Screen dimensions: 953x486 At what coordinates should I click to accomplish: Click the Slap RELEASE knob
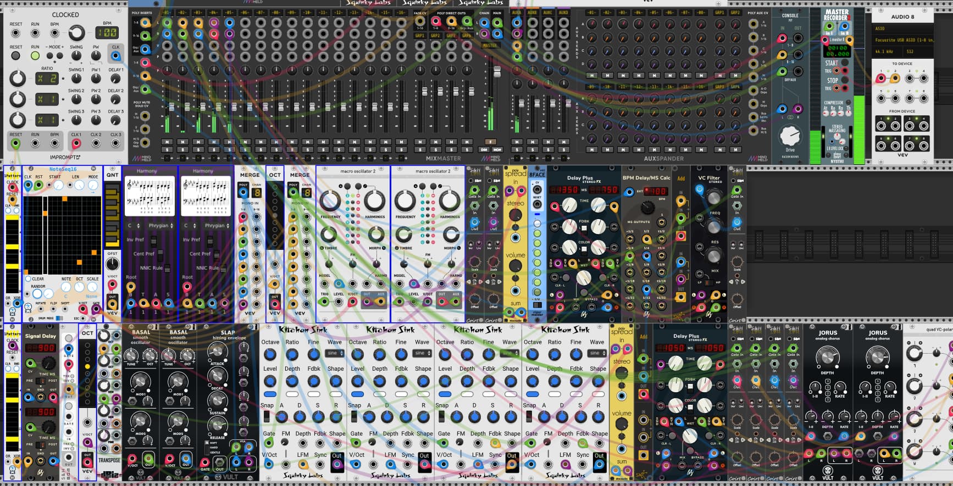click(x=217, y=425)
